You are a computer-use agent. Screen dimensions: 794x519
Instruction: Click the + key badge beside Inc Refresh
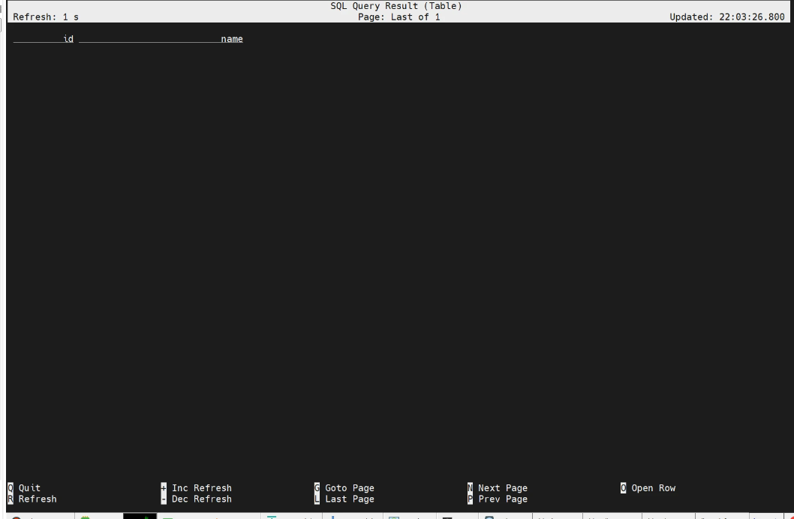click(x=164, y=488)
